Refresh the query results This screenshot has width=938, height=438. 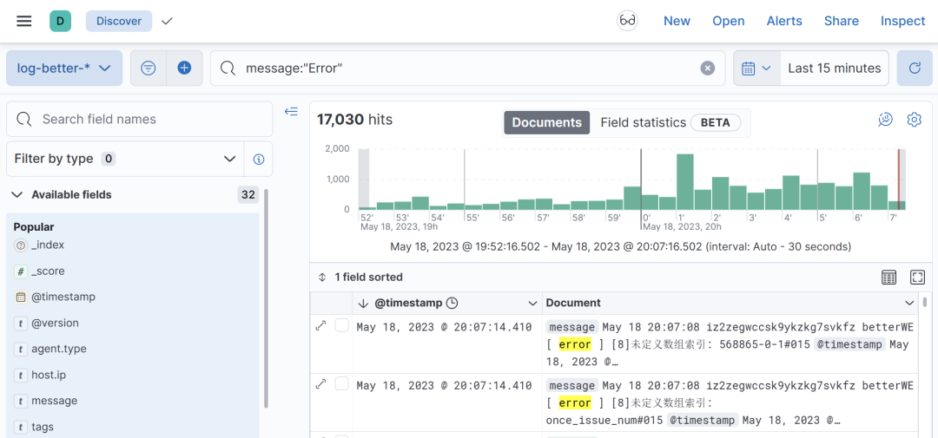coord(914,68)
